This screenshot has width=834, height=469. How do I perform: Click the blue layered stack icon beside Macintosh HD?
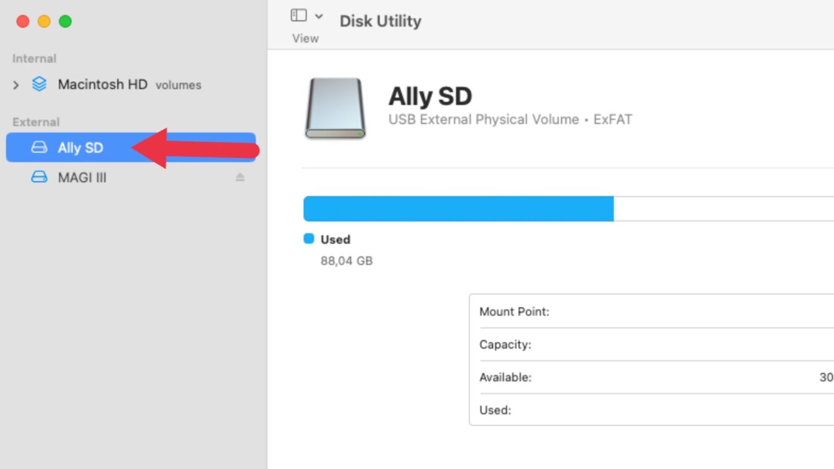click(x=39, y=84)
